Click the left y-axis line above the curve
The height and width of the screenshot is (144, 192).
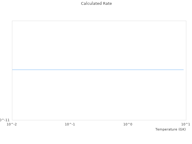coord(12,45)
